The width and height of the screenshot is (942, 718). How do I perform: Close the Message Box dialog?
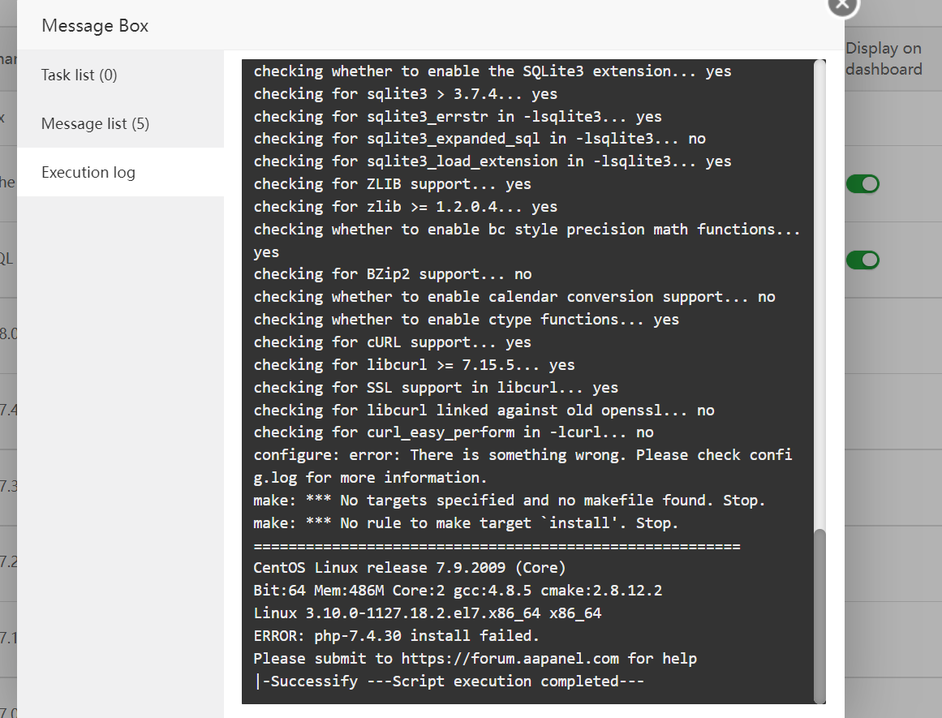(x=843, y=5)
